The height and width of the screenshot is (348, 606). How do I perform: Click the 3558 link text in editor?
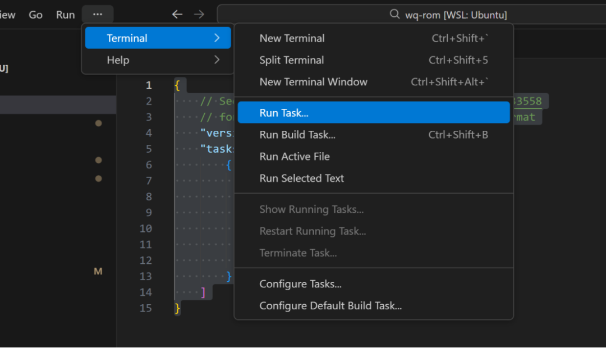pos(527,101)
